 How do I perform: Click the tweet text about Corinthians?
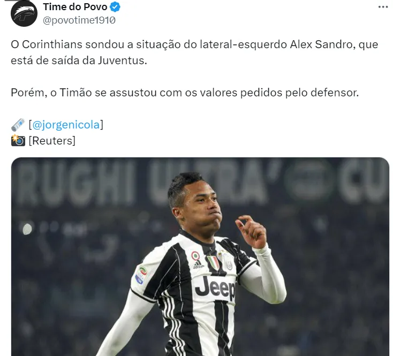click(x=194, y=52)
